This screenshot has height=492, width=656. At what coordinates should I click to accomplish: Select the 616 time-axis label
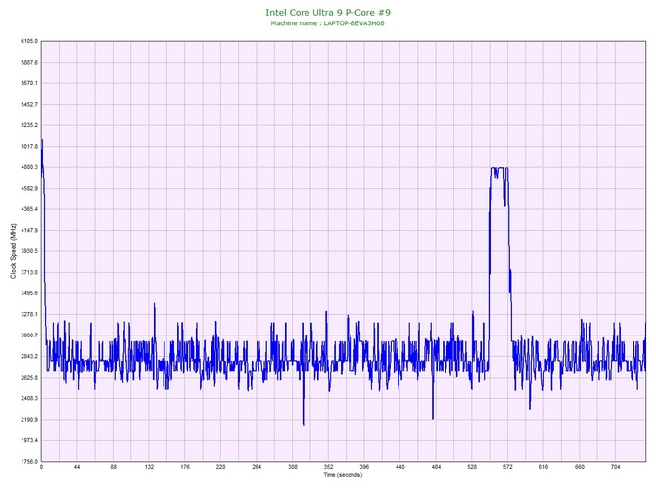(543, 467)
